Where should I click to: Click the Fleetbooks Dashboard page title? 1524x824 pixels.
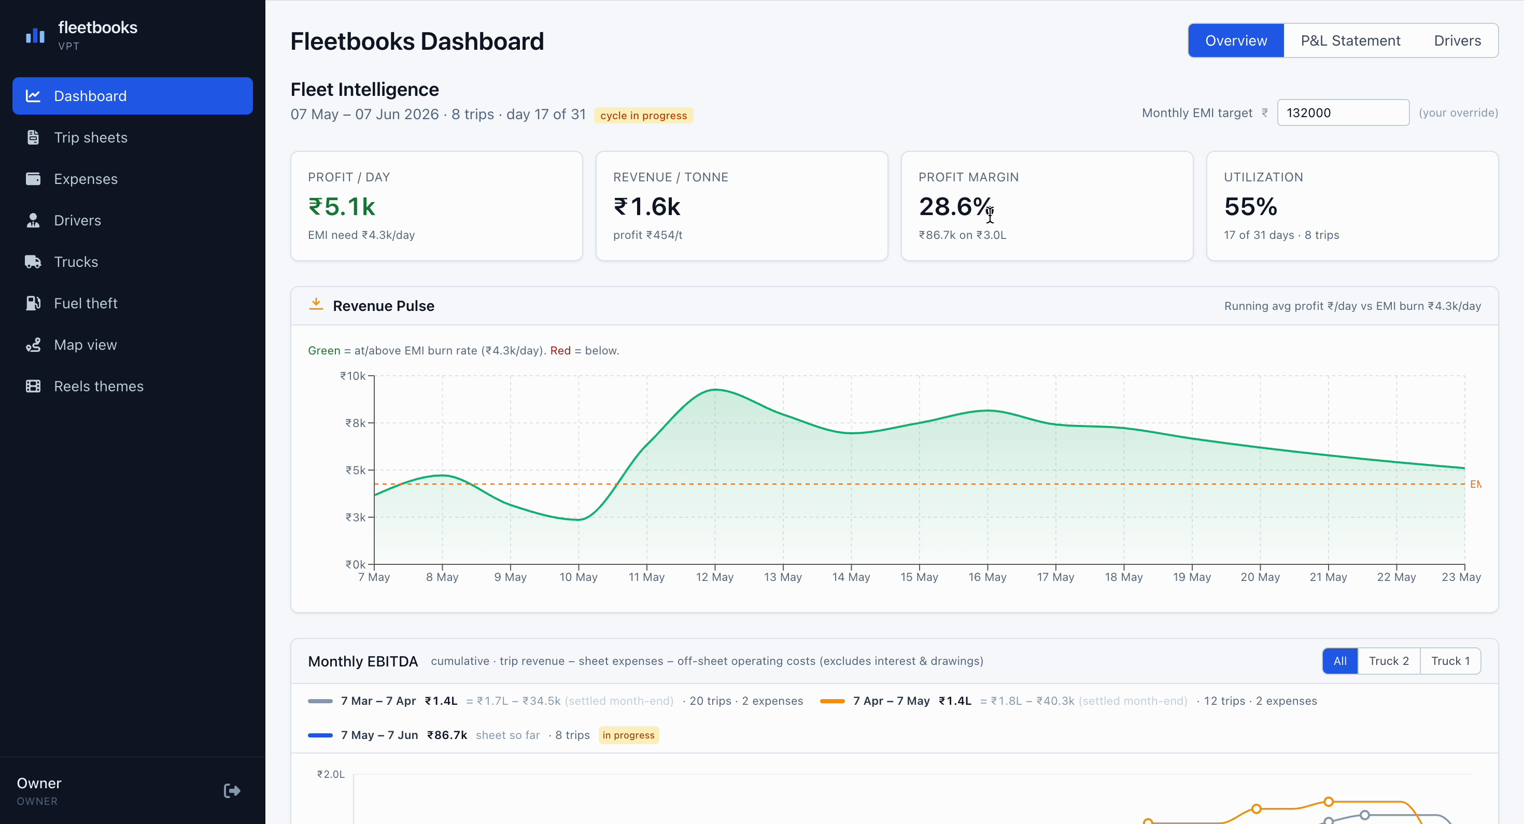[x=417, y=41]
